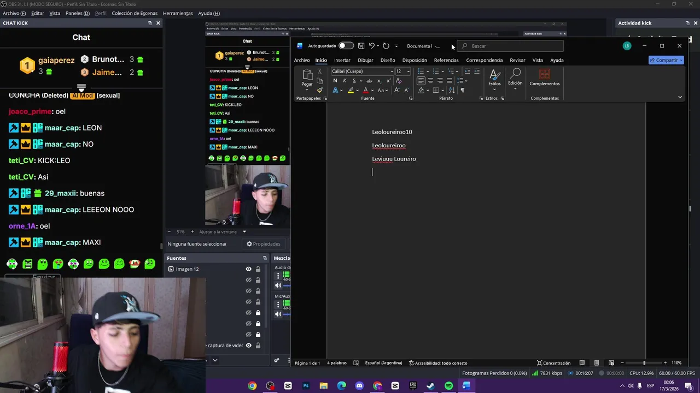The image size is (700, 393).
Task: Lock the Imagen 12 source
Action: (x=258, y=269)
